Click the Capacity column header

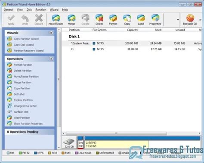(132, 30)
